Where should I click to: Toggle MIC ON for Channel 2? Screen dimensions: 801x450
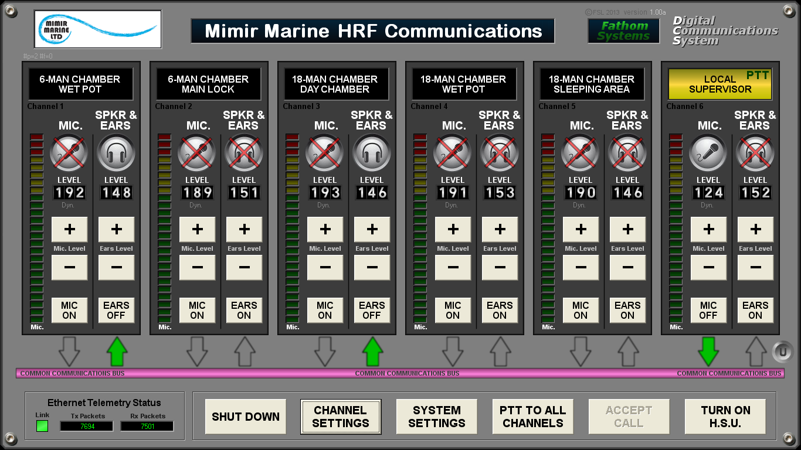(197, 311)
